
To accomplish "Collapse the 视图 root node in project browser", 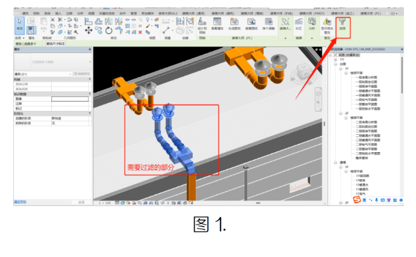I will pos(330,55).
